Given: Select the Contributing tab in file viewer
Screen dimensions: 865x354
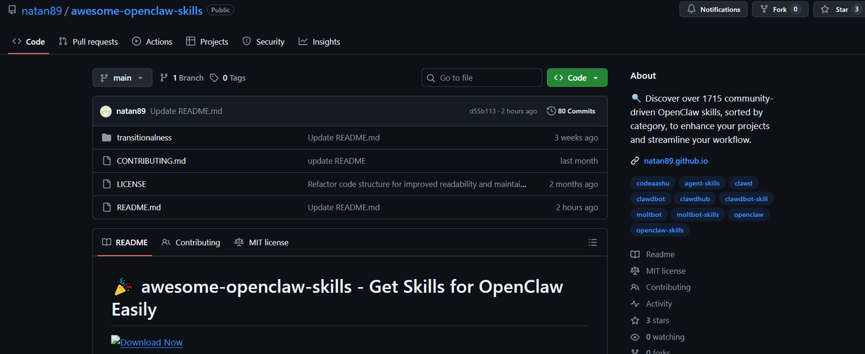Looking at the screenshot, I should pos(191,243).
